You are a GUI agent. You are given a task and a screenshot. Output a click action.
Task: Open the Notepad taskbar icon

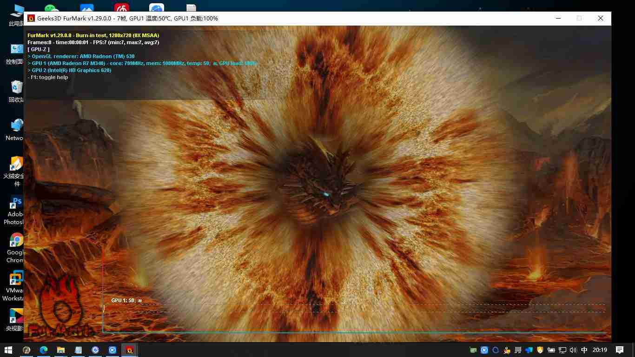[x=78, y=350]
